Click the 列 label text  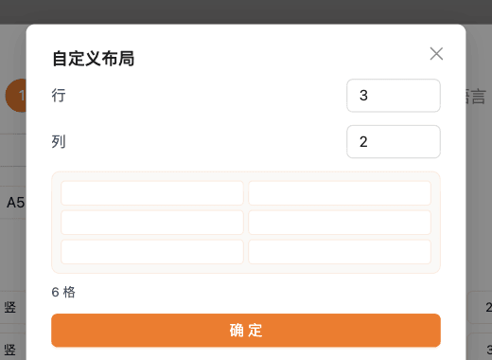(x=59, y=141)
